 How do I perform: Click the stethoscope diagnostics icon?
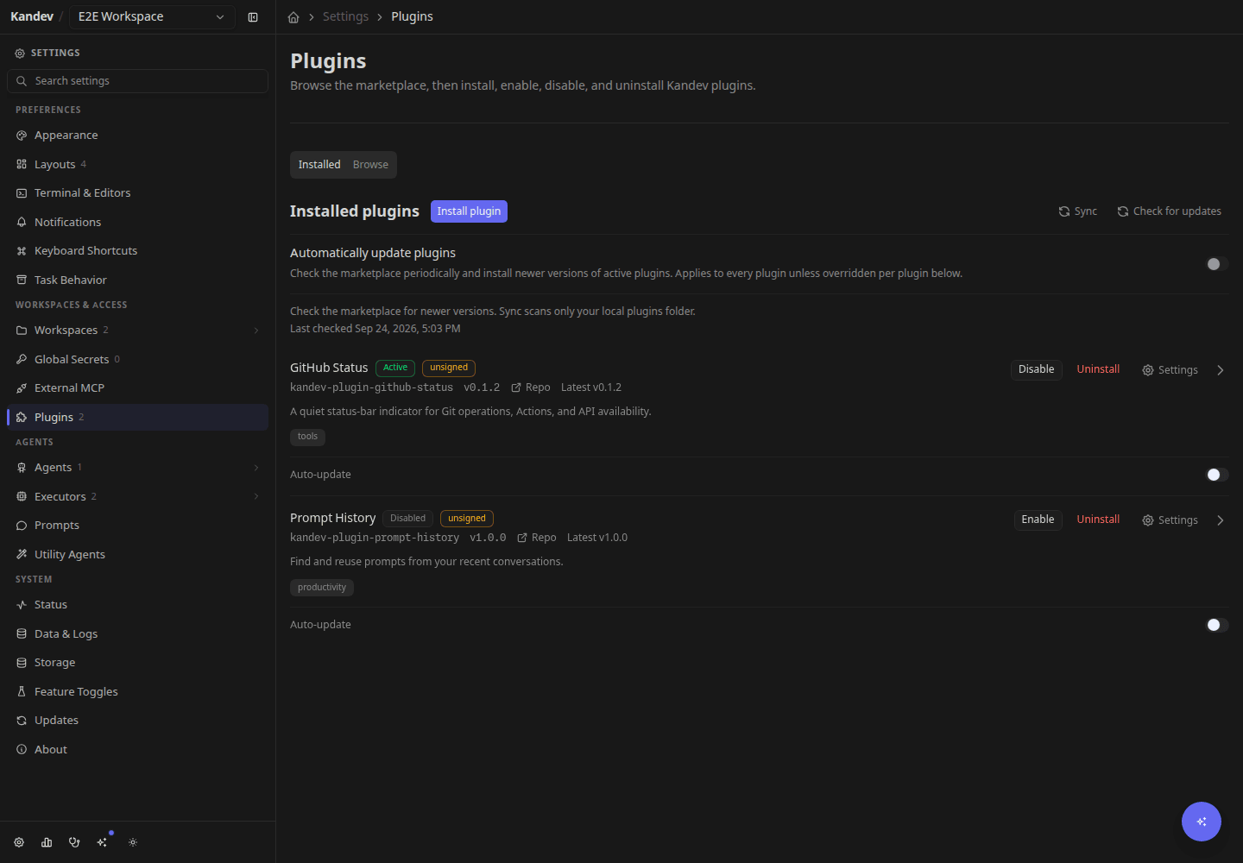[x=74, y=842]
